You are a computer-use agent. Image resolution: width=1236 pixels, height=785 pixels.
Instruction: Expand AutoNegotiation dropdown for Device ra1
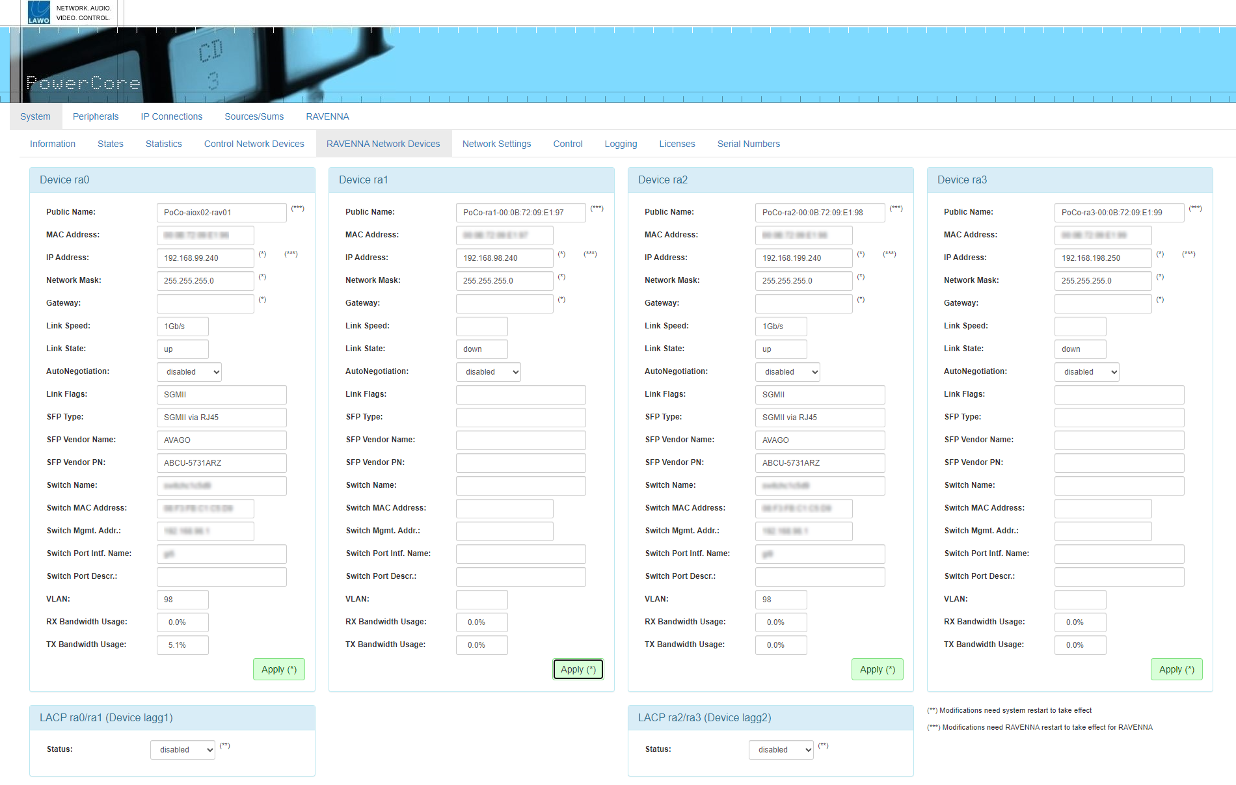[x=489, y=372]
